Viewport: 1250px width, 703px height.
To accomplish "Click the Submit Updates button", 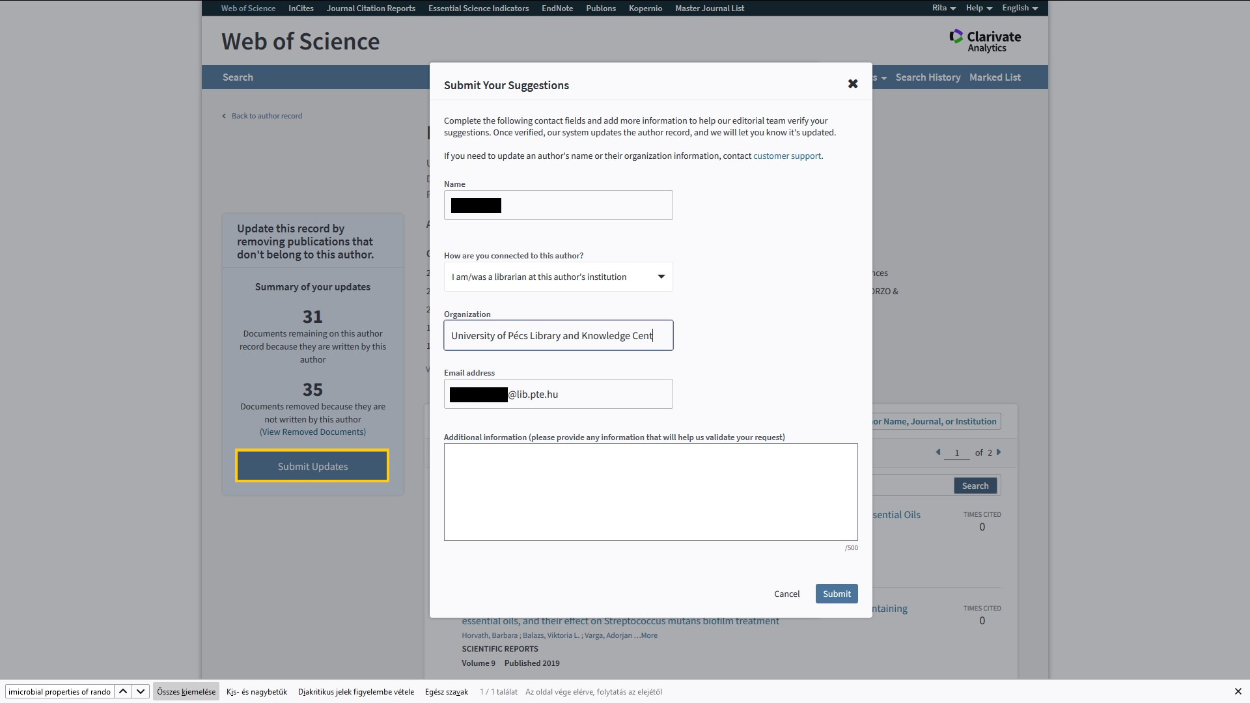I will [312, 466].
